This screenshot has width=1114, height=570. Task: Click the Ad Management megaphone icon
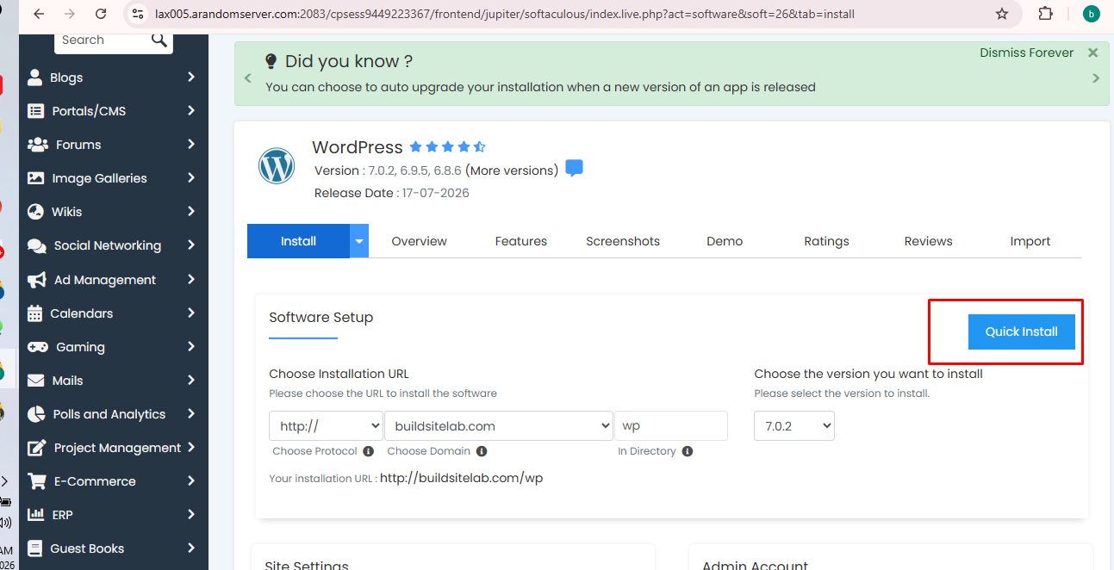(36, 280)
